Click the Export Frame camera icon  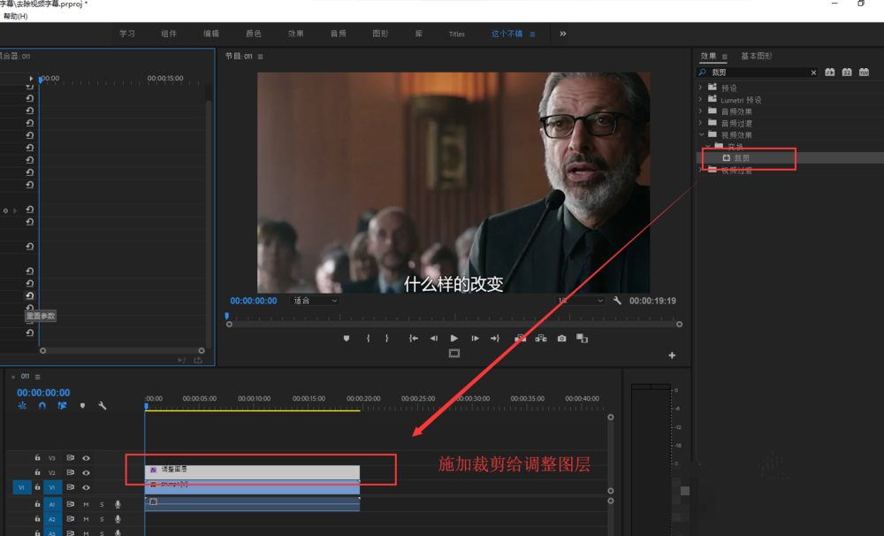(561, 338)
